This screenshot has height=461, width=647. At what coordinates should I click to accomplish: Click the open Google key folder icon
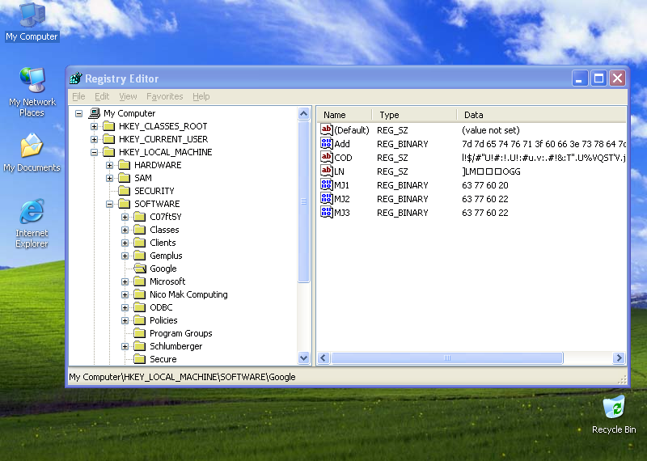click(140, 269)
